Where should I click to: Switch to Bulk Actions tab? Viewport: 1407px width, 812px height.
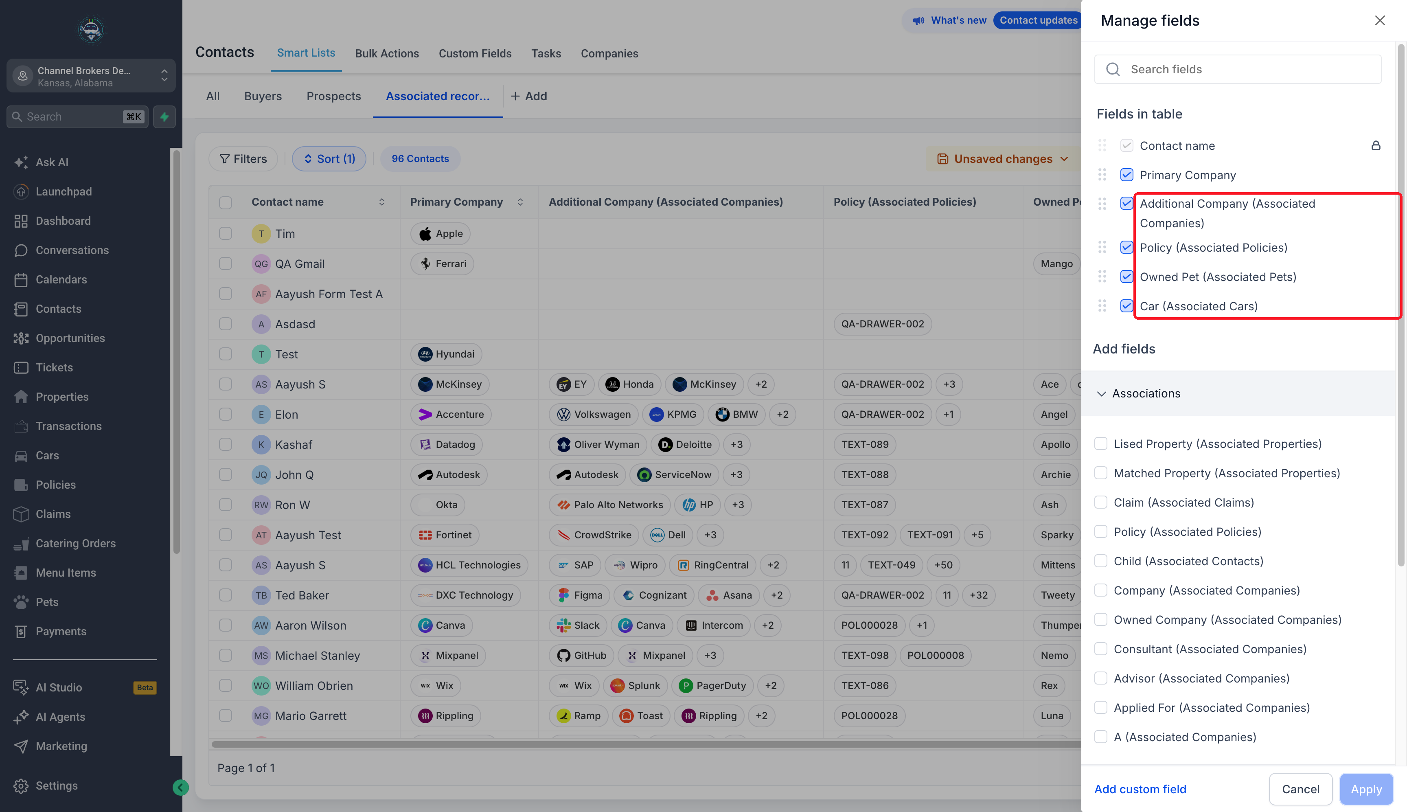(387, 53)
